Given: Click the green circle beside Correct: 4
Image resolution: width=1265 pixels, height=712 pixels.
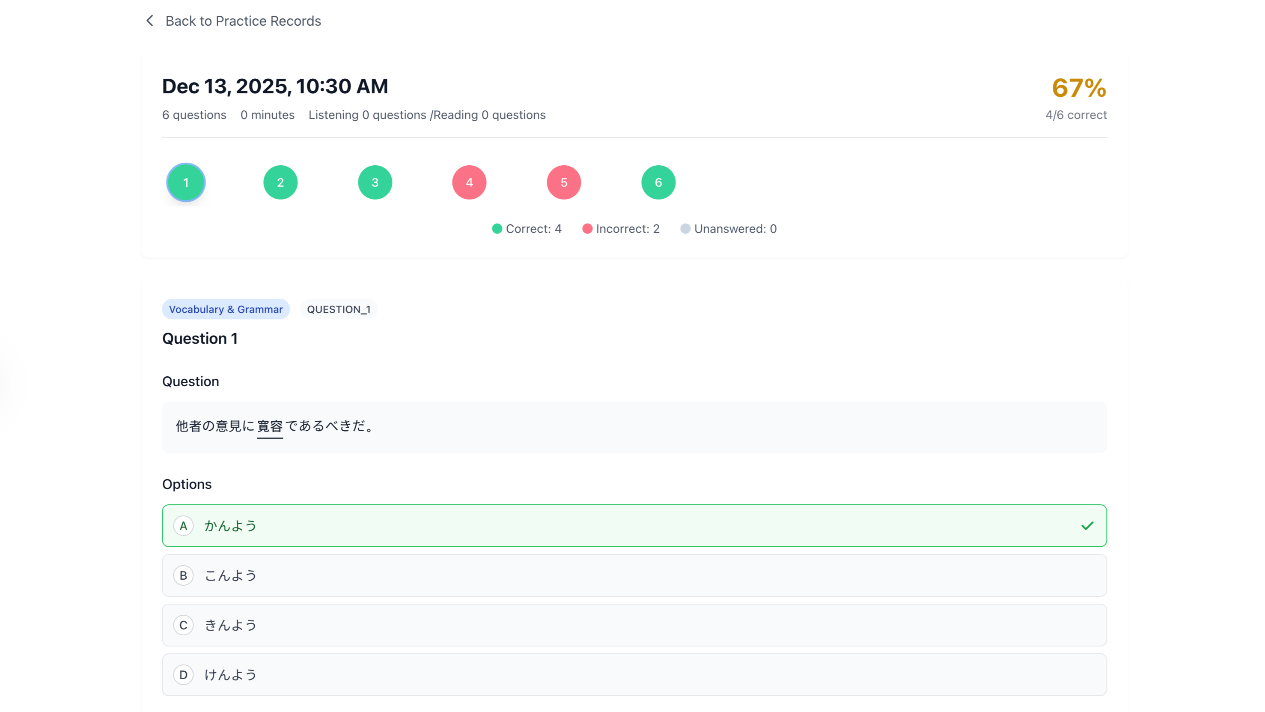Looking at the screenshot, I should click(x=496, y=228).
